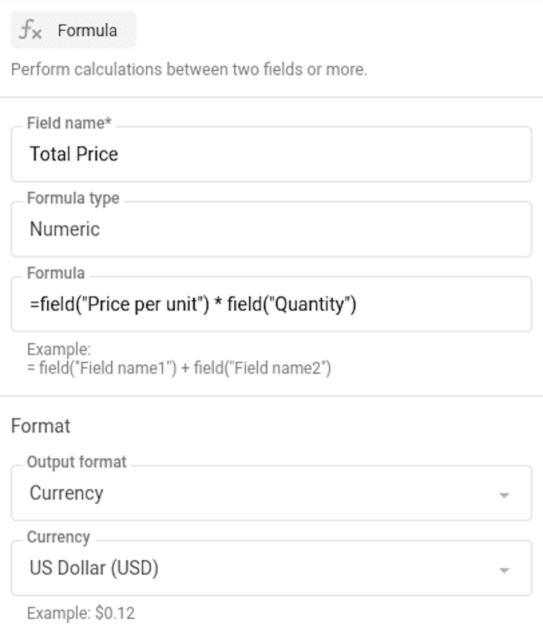Click the Price per unit formula text

click(x=142, y=304)
